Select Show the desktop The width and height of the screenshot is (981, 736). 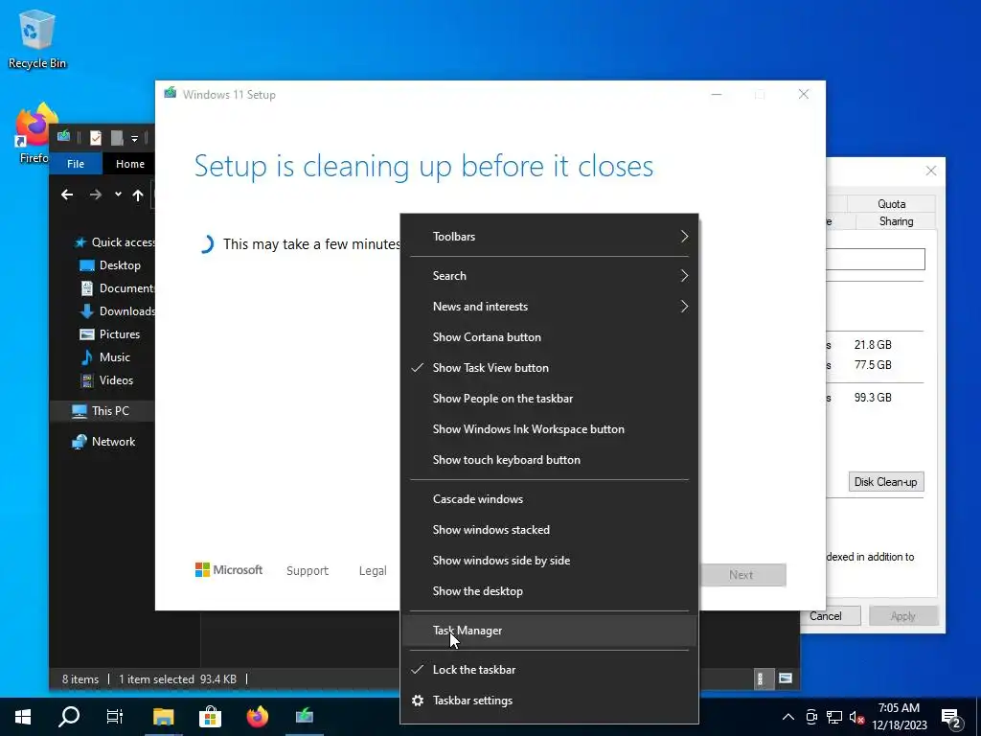[x=549, y=591]
